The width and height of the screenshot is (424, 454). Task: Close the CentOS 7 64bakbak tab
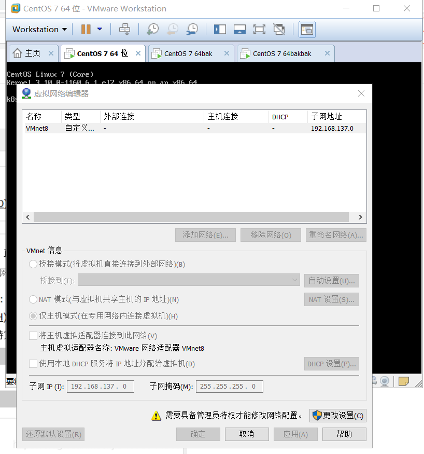[327, 53]
